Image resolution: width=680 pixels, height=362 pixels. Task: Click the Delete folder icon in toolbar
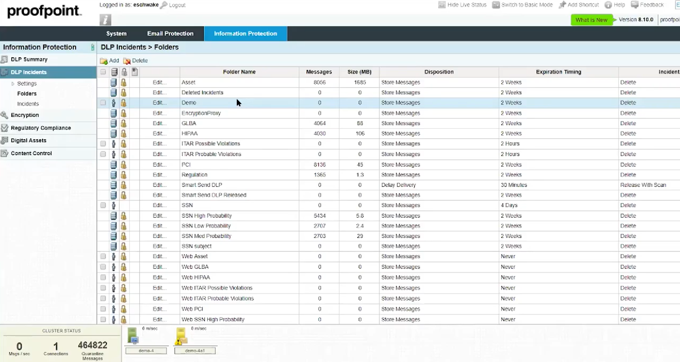pyautogui.click(x=127, y=61)
